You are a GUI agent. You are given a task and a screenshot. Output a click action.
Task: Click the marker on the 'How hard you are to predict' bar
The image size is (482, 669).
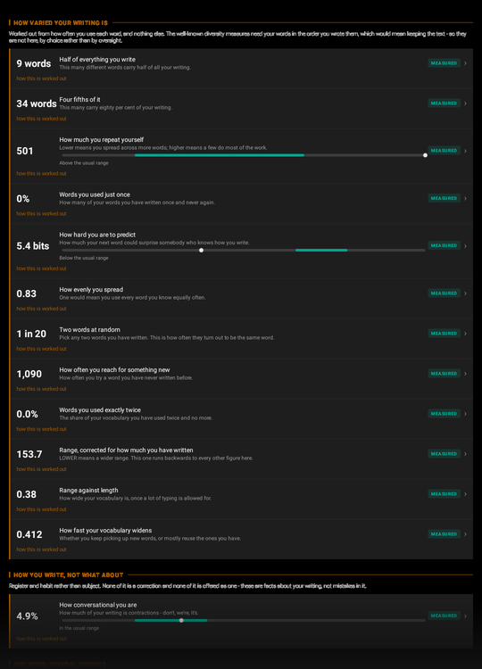coord(201,251)
